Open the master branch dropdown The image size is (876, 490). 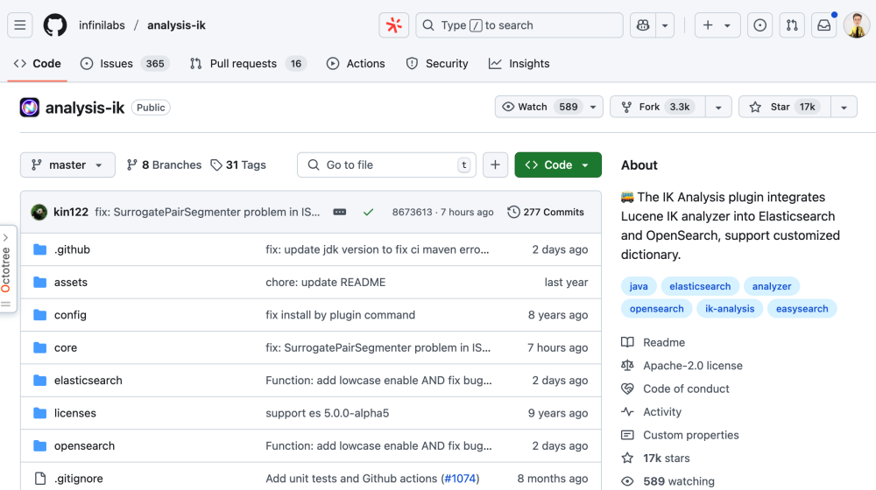point(67,164)
